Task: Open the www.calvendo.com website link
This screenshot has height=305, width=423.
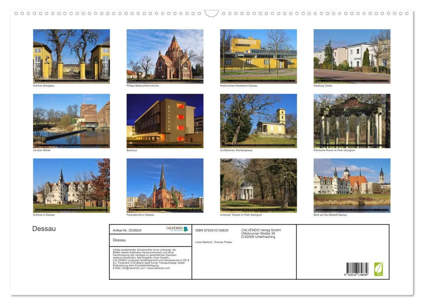Action: 158,268
